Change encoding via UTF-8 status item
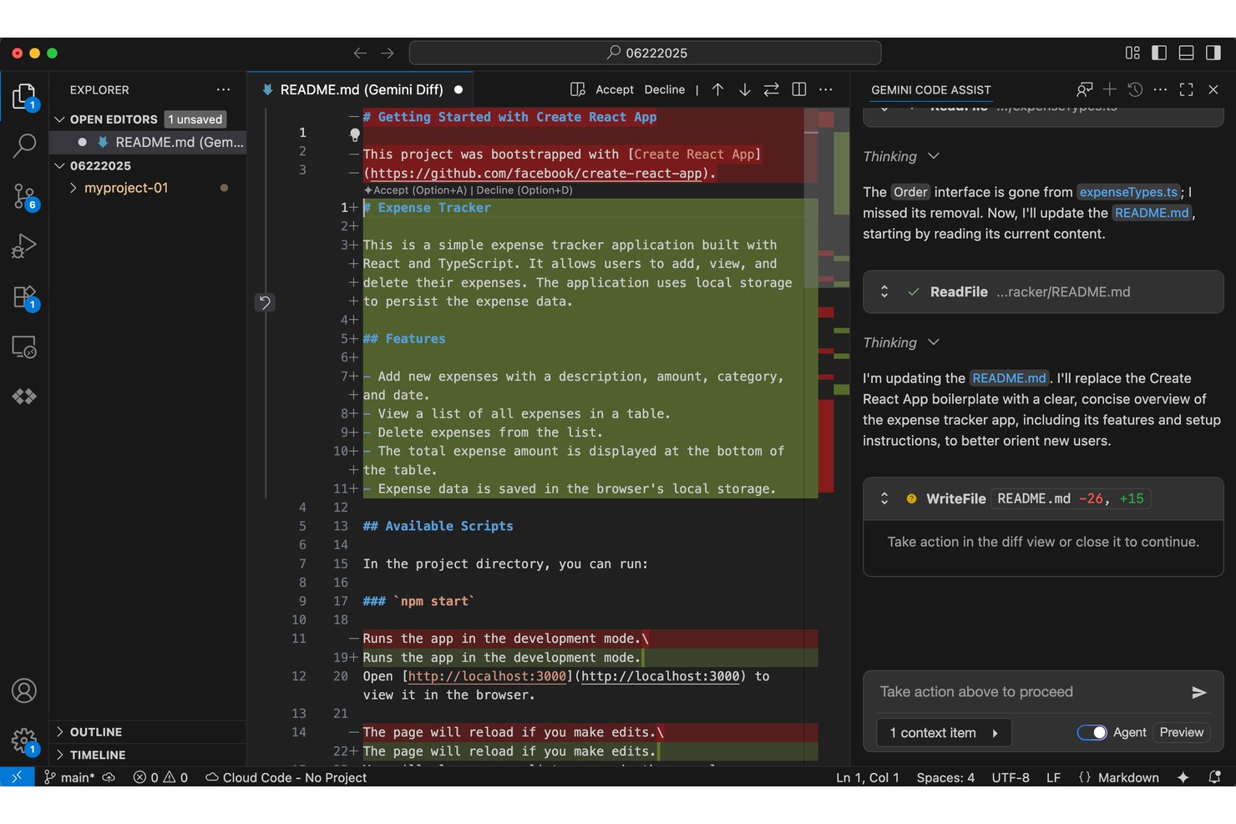This screenshot has width=1236, height=824. (1011, 777)
